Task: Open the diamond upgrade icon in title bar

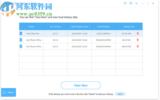Action: (x=125, y=3)
